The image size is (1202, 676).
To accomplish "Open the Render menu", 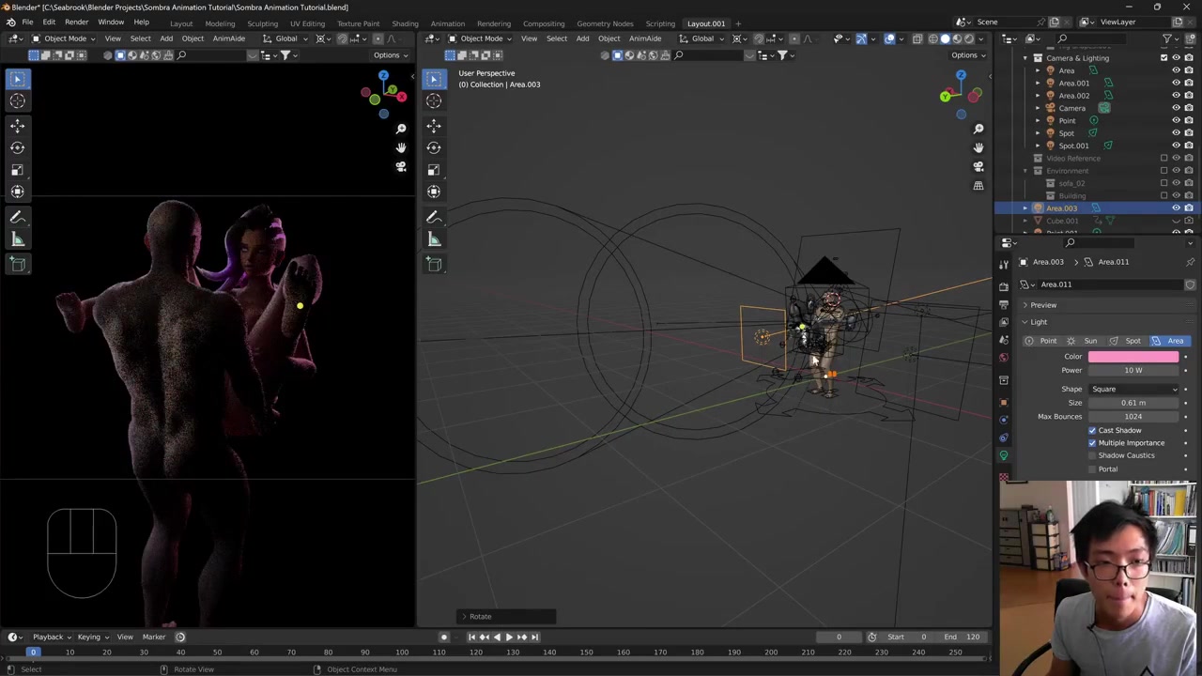I will tap(76, 23).
